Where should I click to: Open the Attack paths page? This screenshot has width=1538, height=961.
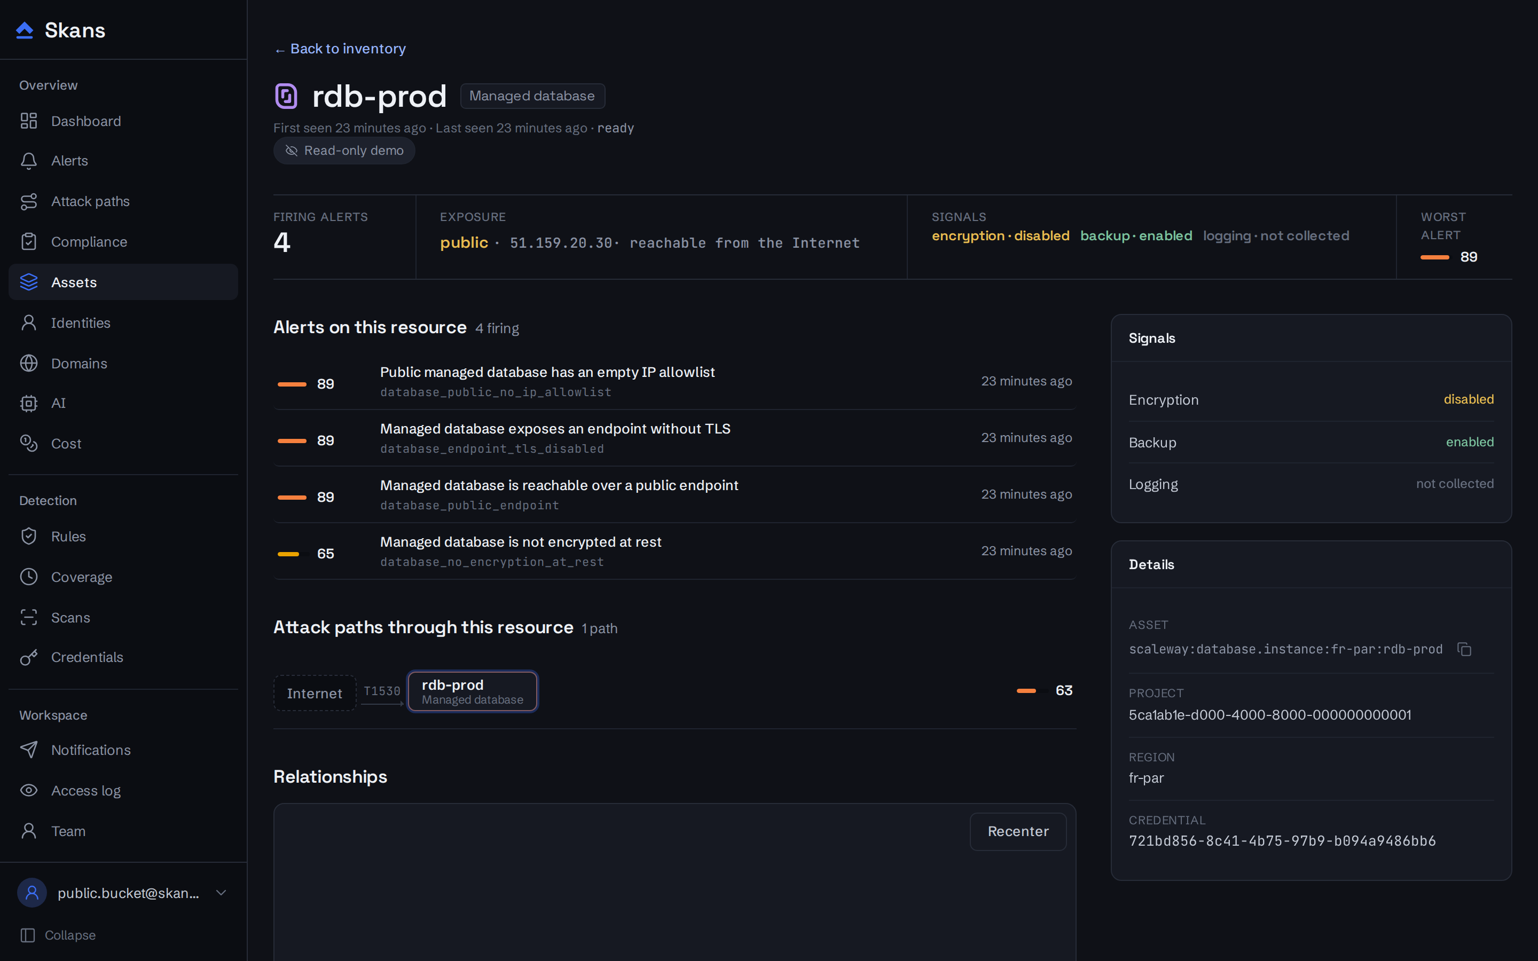123,201
